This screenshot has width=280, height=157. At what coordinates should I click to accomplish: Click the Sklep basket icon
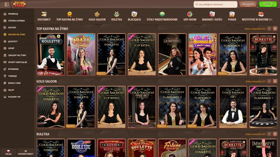(x=5, y=90)
